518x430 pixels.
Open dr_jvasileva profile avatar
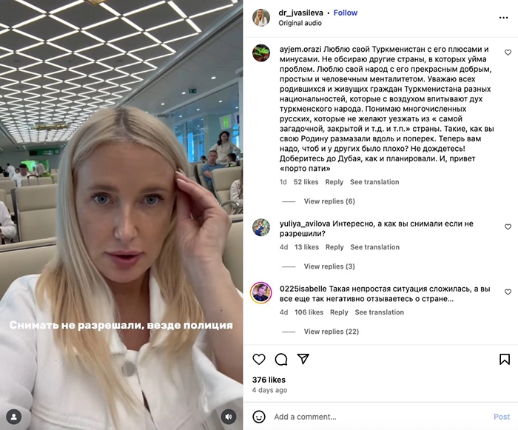[x=261, y=18]
